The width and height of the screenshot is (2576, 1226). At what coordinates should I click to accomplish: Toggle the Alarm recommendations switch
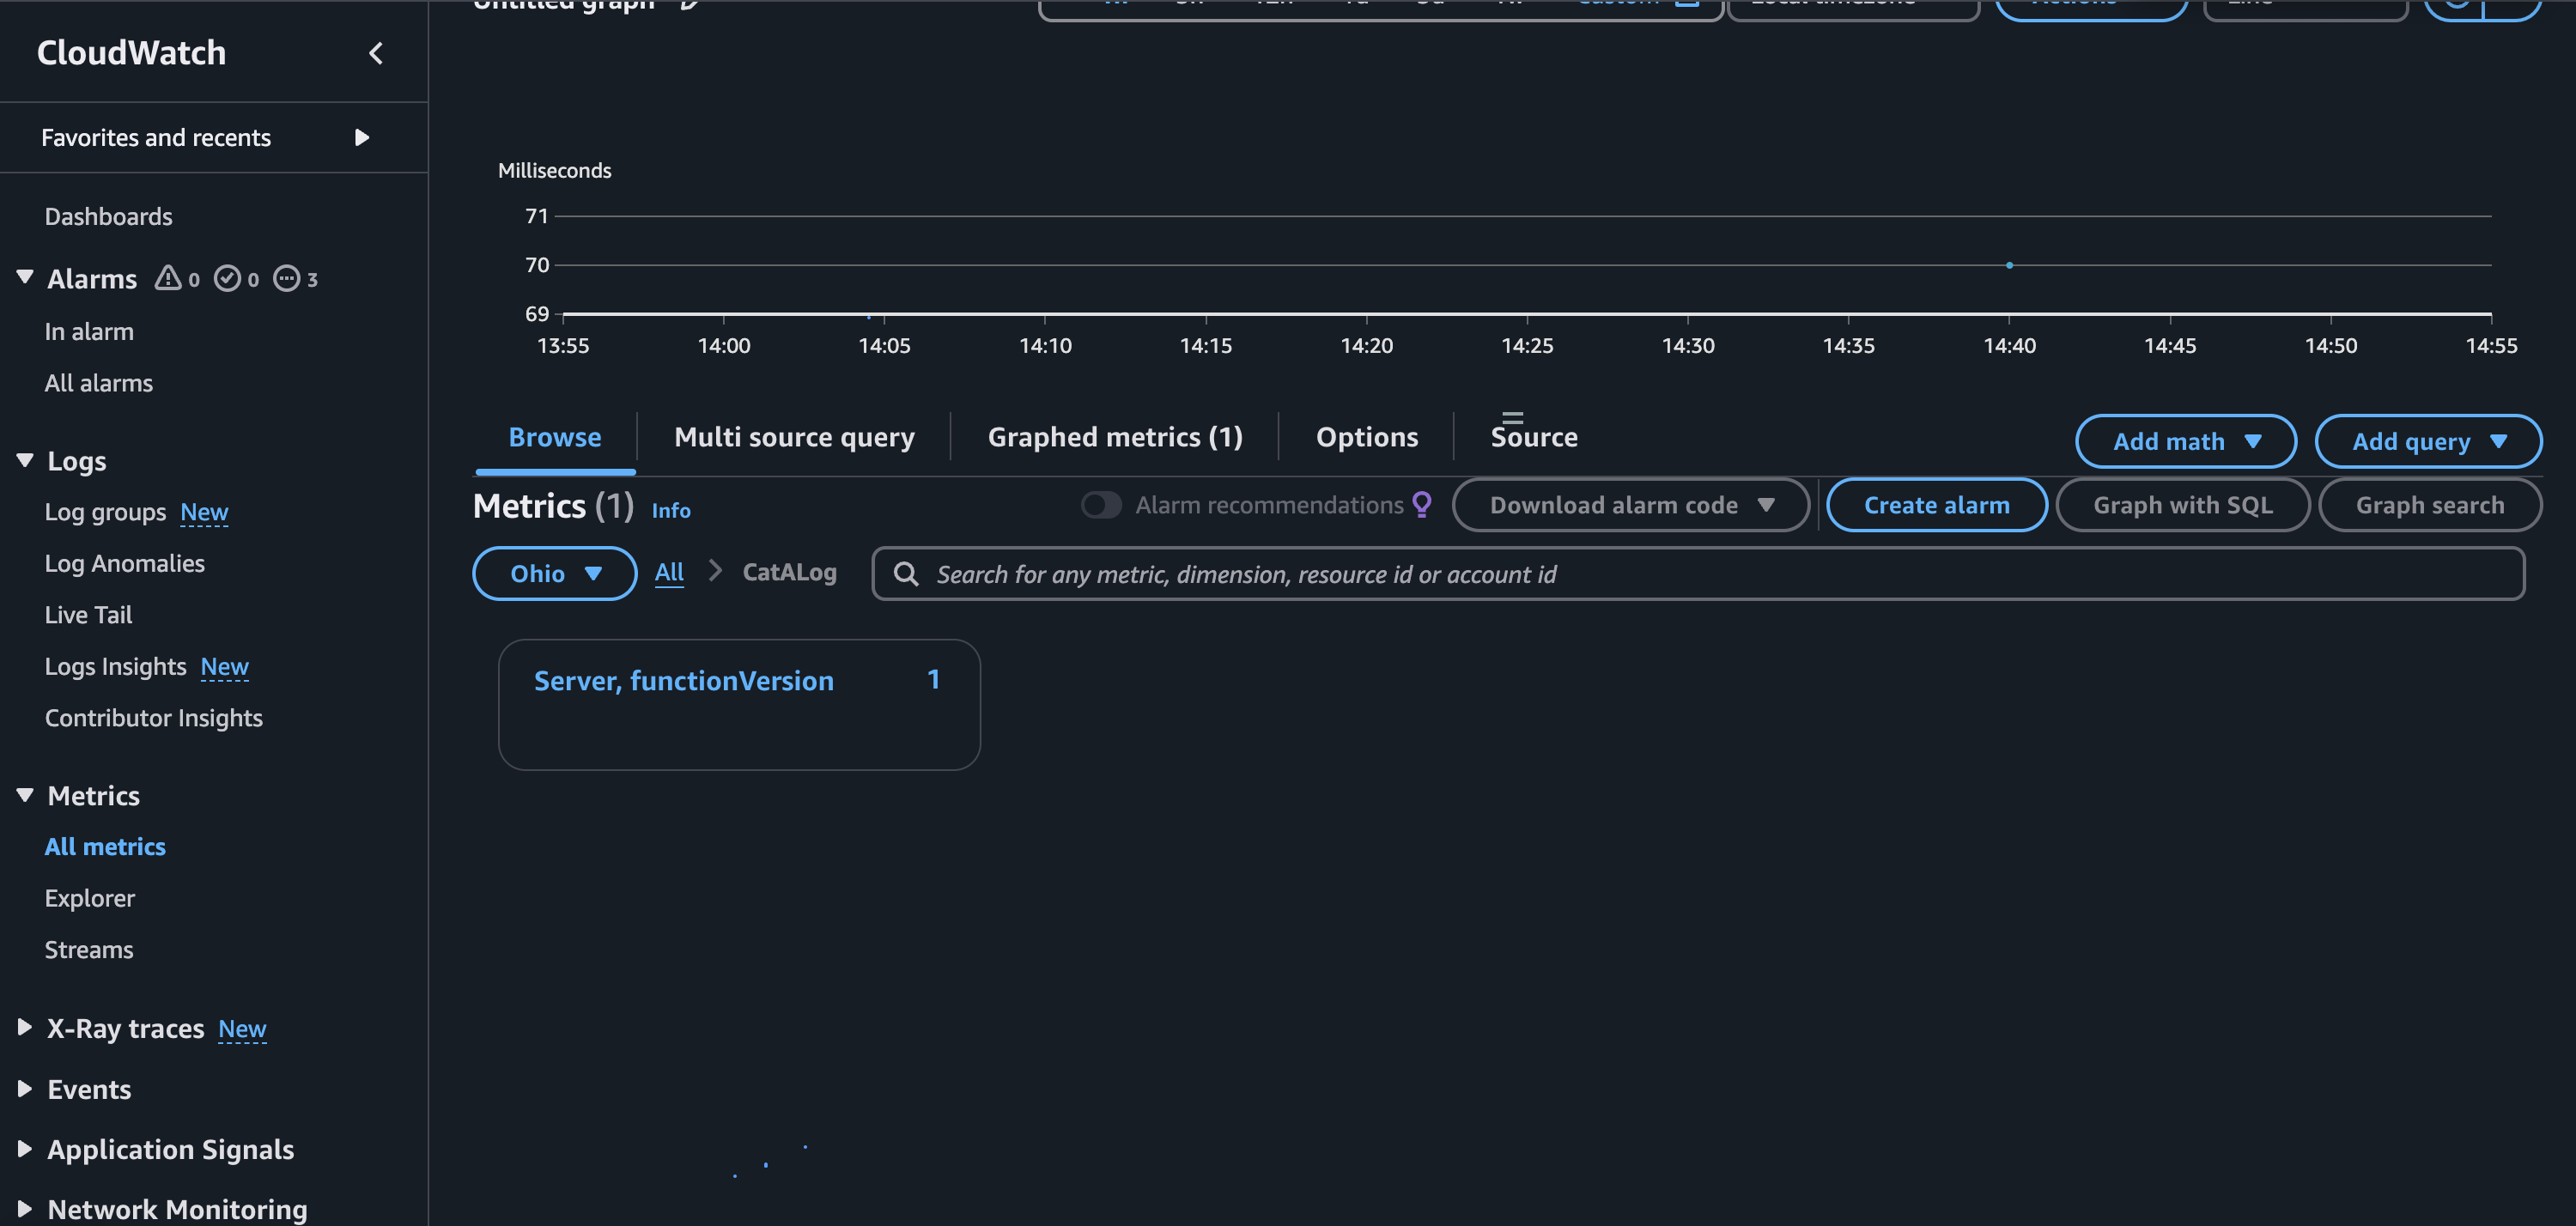point(1101,505)
